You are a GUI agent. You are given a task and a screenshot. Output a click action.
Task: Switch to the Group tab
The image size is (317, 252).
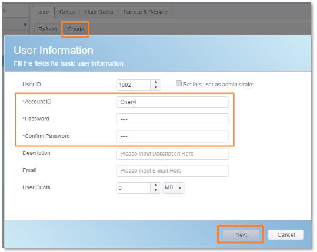67,12
